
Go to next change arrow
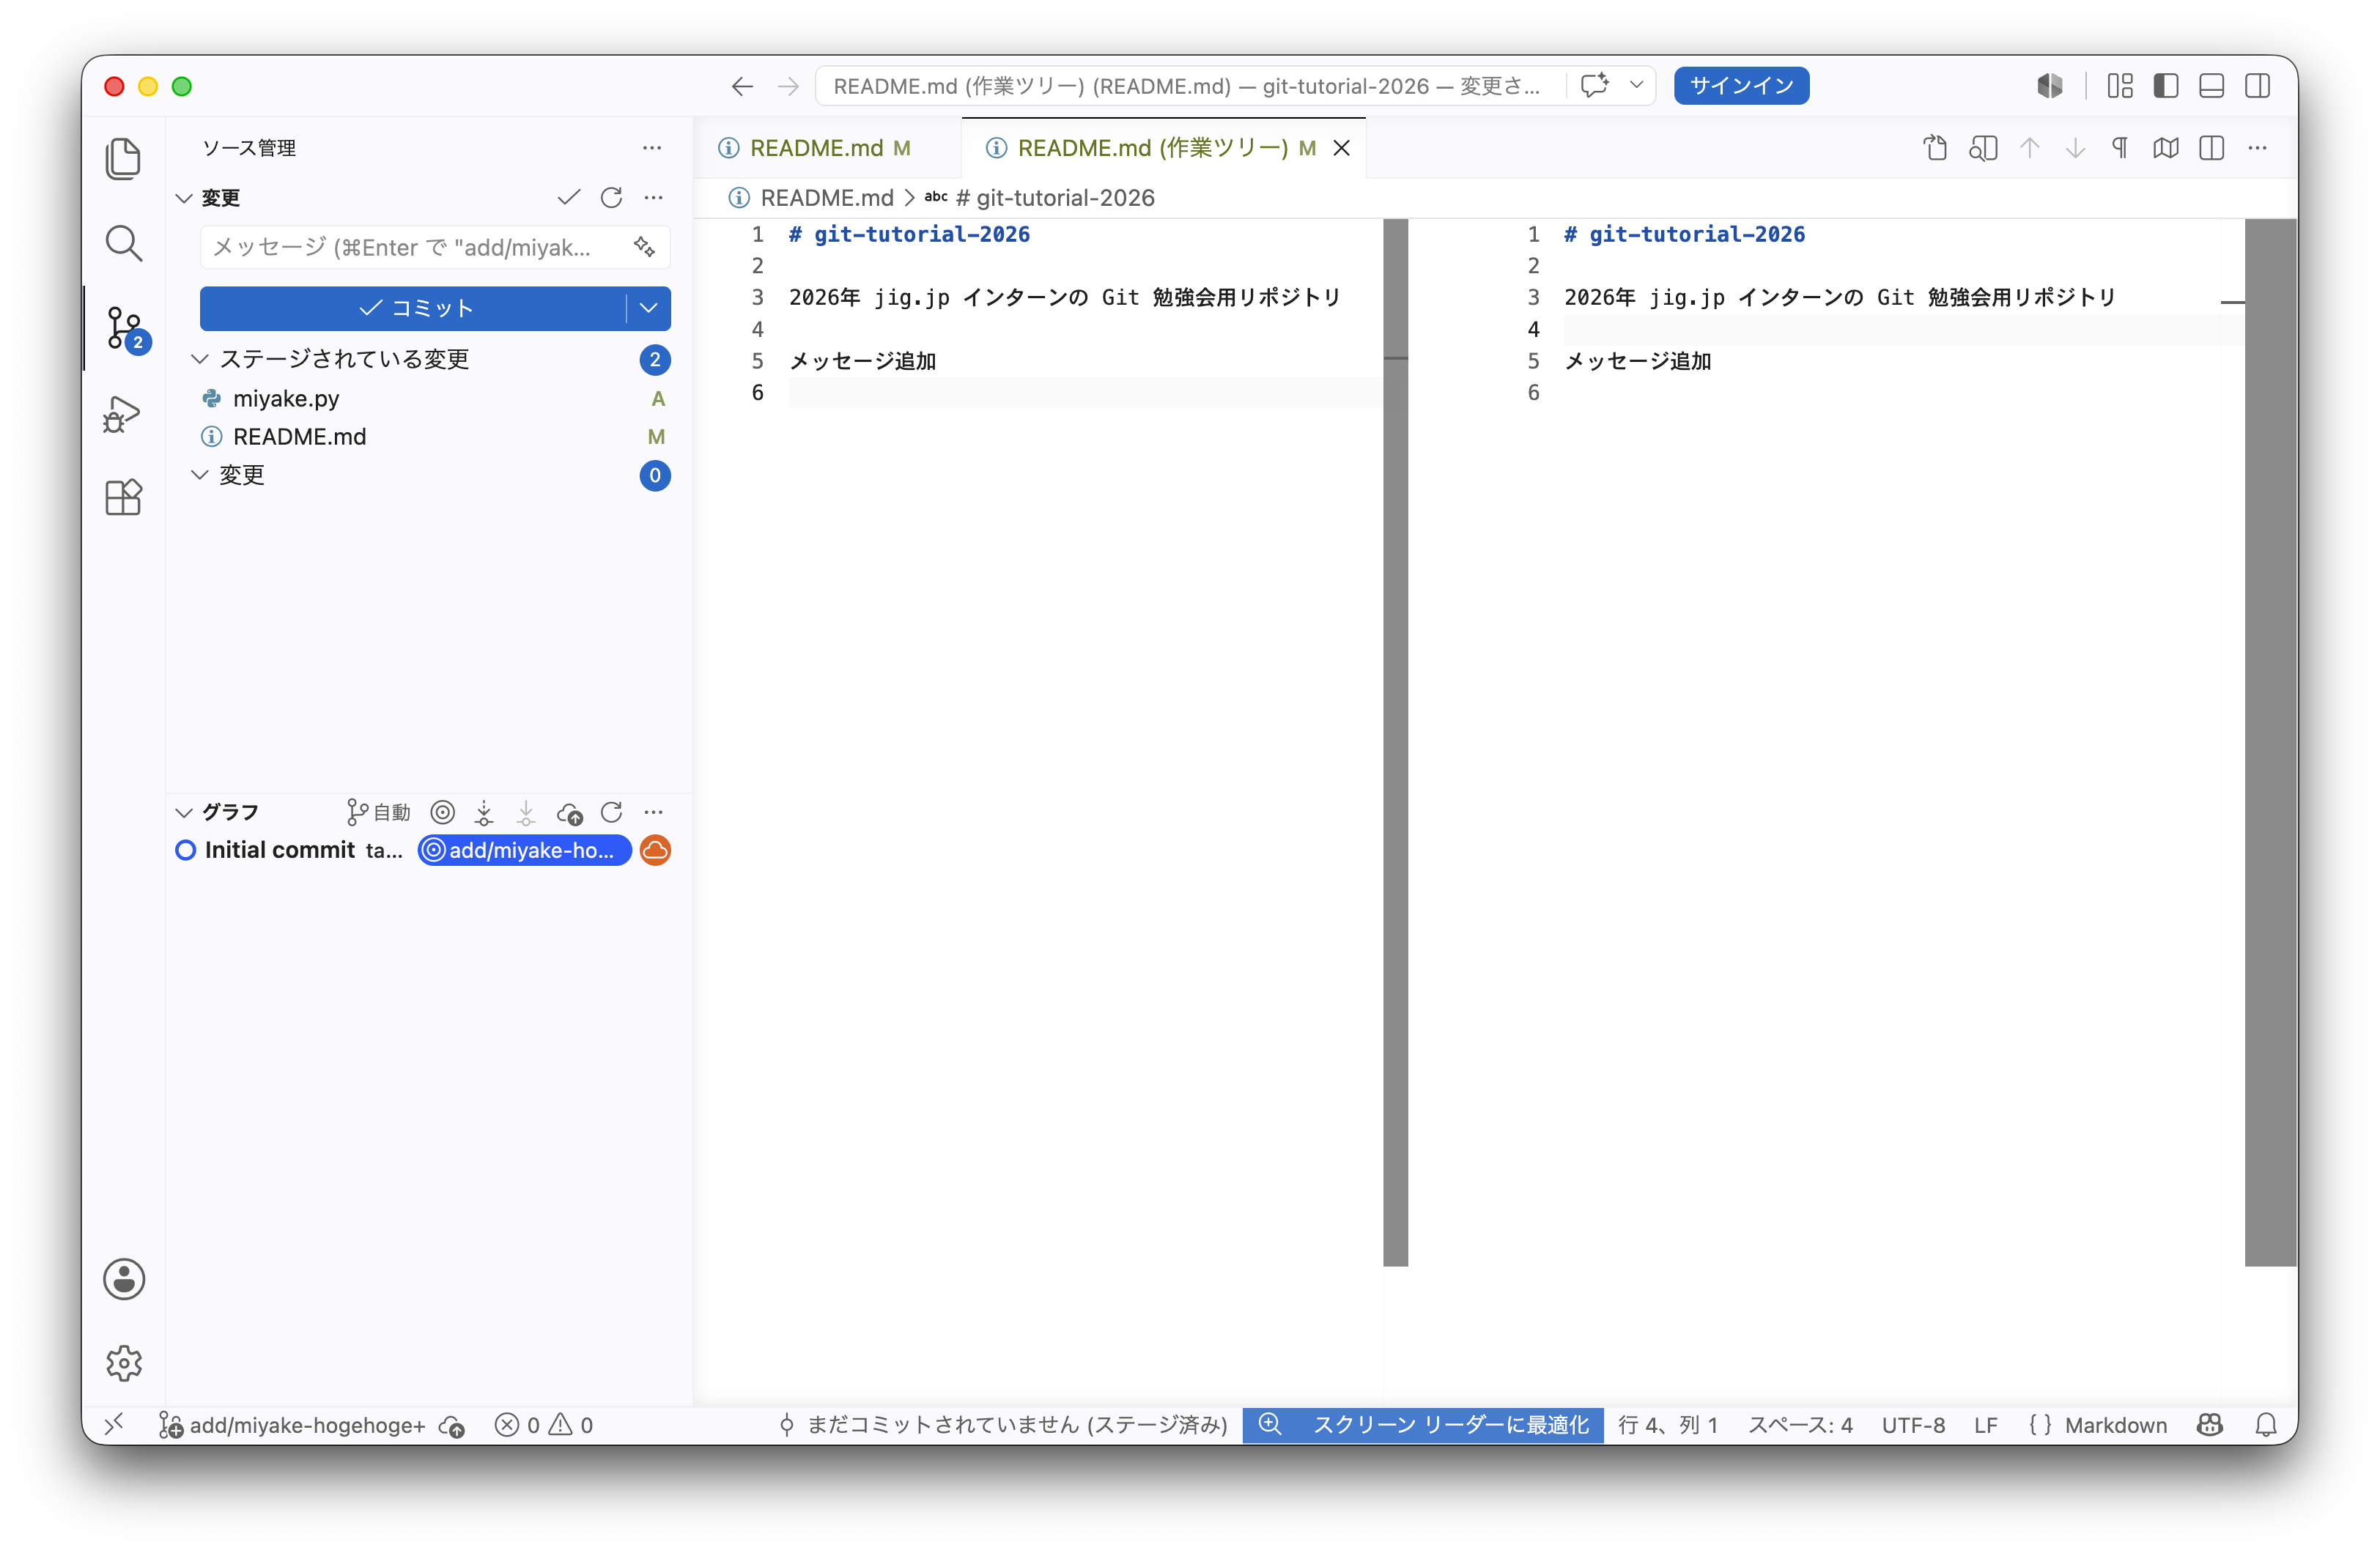[x=2075, y=148]
